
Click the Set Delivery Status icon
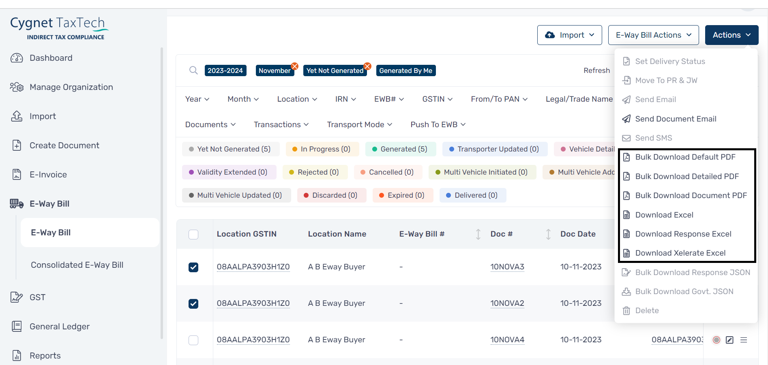626,61
